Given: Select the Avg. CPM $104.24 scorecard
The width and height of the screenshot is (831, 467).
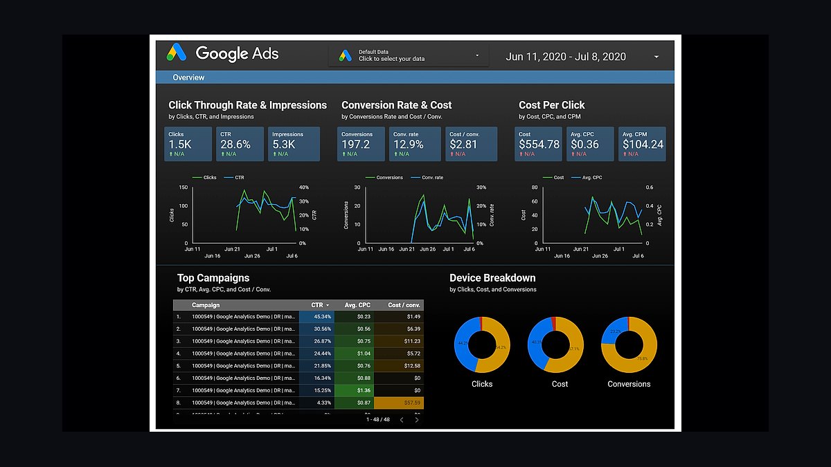Looking at the screenshot, I should tap(642, 144).
